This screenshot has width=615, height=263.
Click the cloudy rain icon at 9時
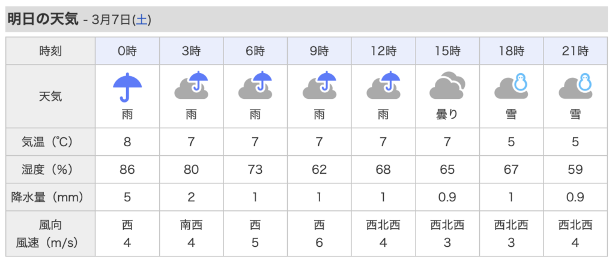tap(319, 85)
